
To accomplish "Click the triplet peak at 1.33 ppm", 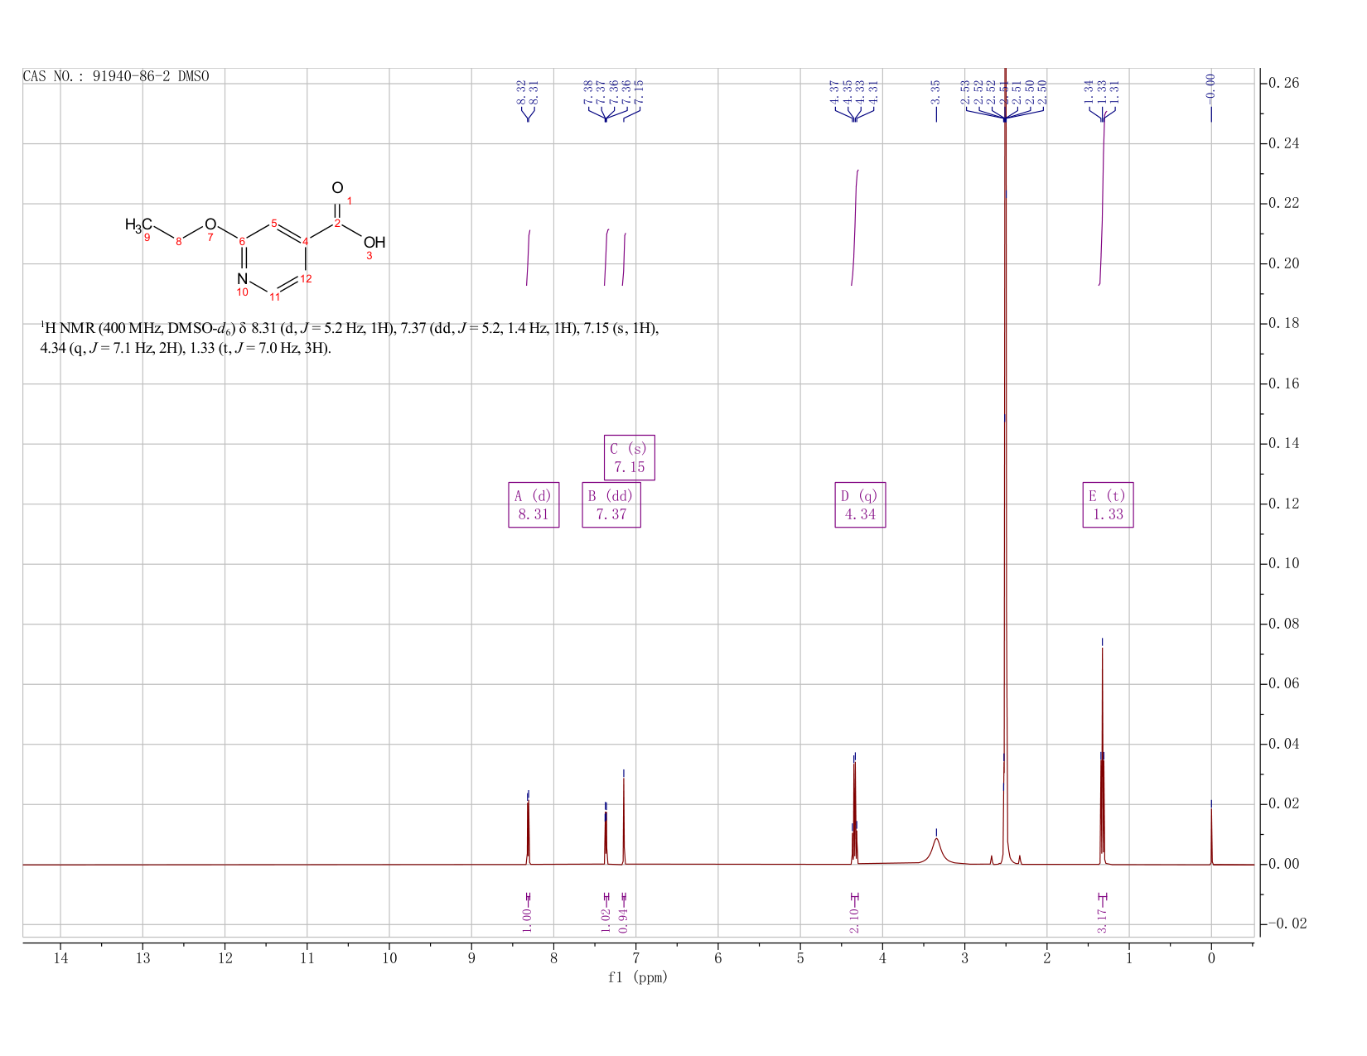I will coord(1102,755).
